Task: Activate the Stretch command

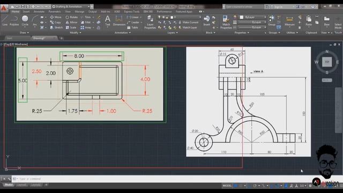Action: [x=56, y=27]
